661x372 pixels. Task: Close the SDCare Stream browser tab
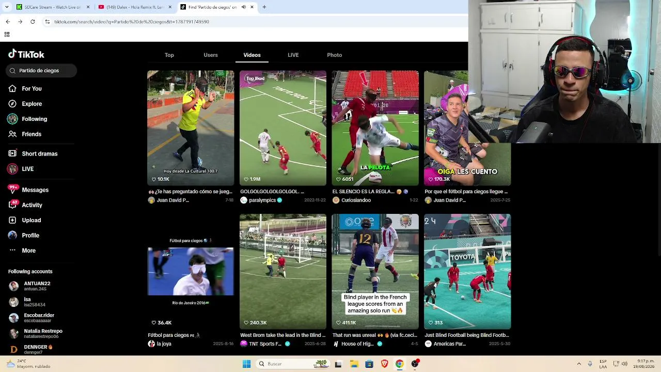coord(88,7)
